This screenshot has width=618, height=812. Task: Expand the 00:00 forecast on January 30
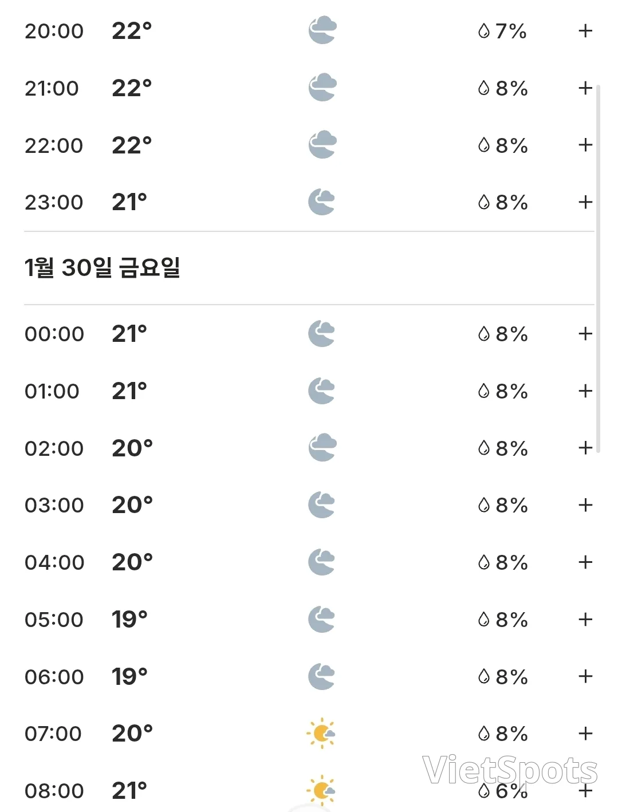(585, 334)
